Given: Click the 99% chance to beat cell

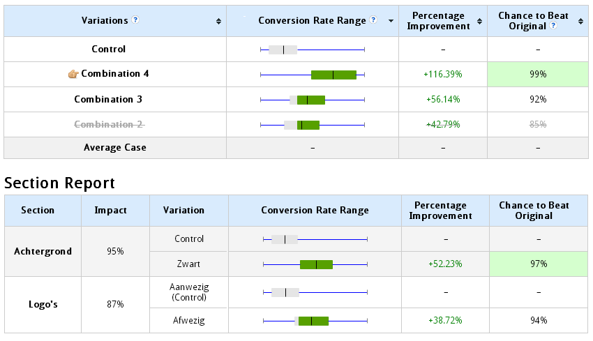Looking at the screenshot, I should click(538, 75).
